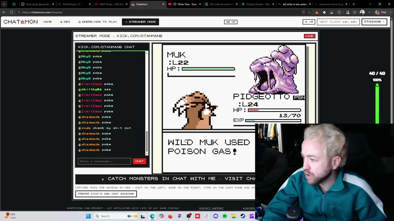
Task: Open the DTANMANB account dropdown
Action: click(x=374, y=22)
